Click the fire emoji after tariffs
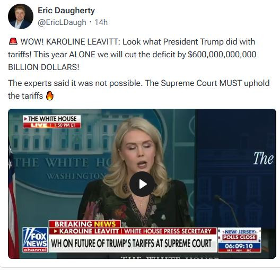Image resolution: width=280 pixels, height=270 pixels. pyautogui.click(x=49, y=96)
